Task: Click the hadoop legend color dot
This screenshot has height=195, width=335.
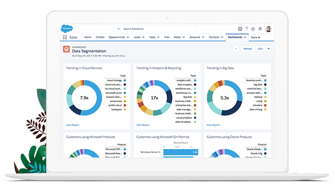Action: (x=265, y=97)
